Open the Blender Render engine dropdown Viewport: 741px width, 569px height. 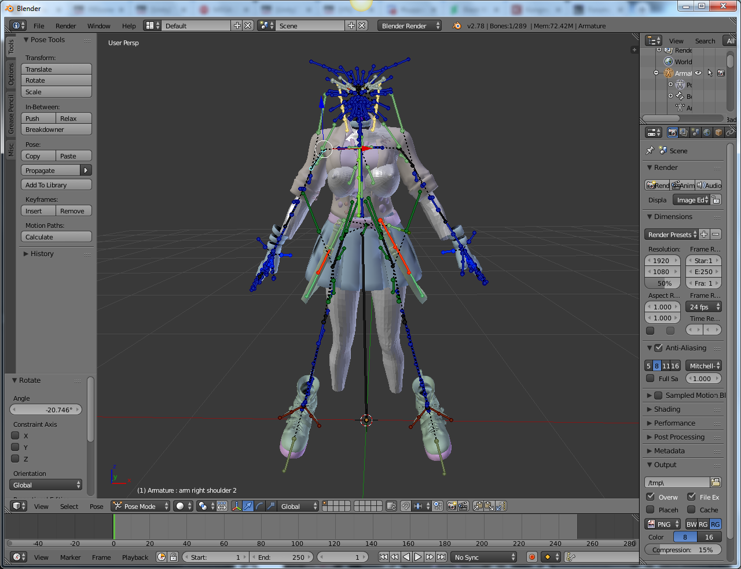409,25
